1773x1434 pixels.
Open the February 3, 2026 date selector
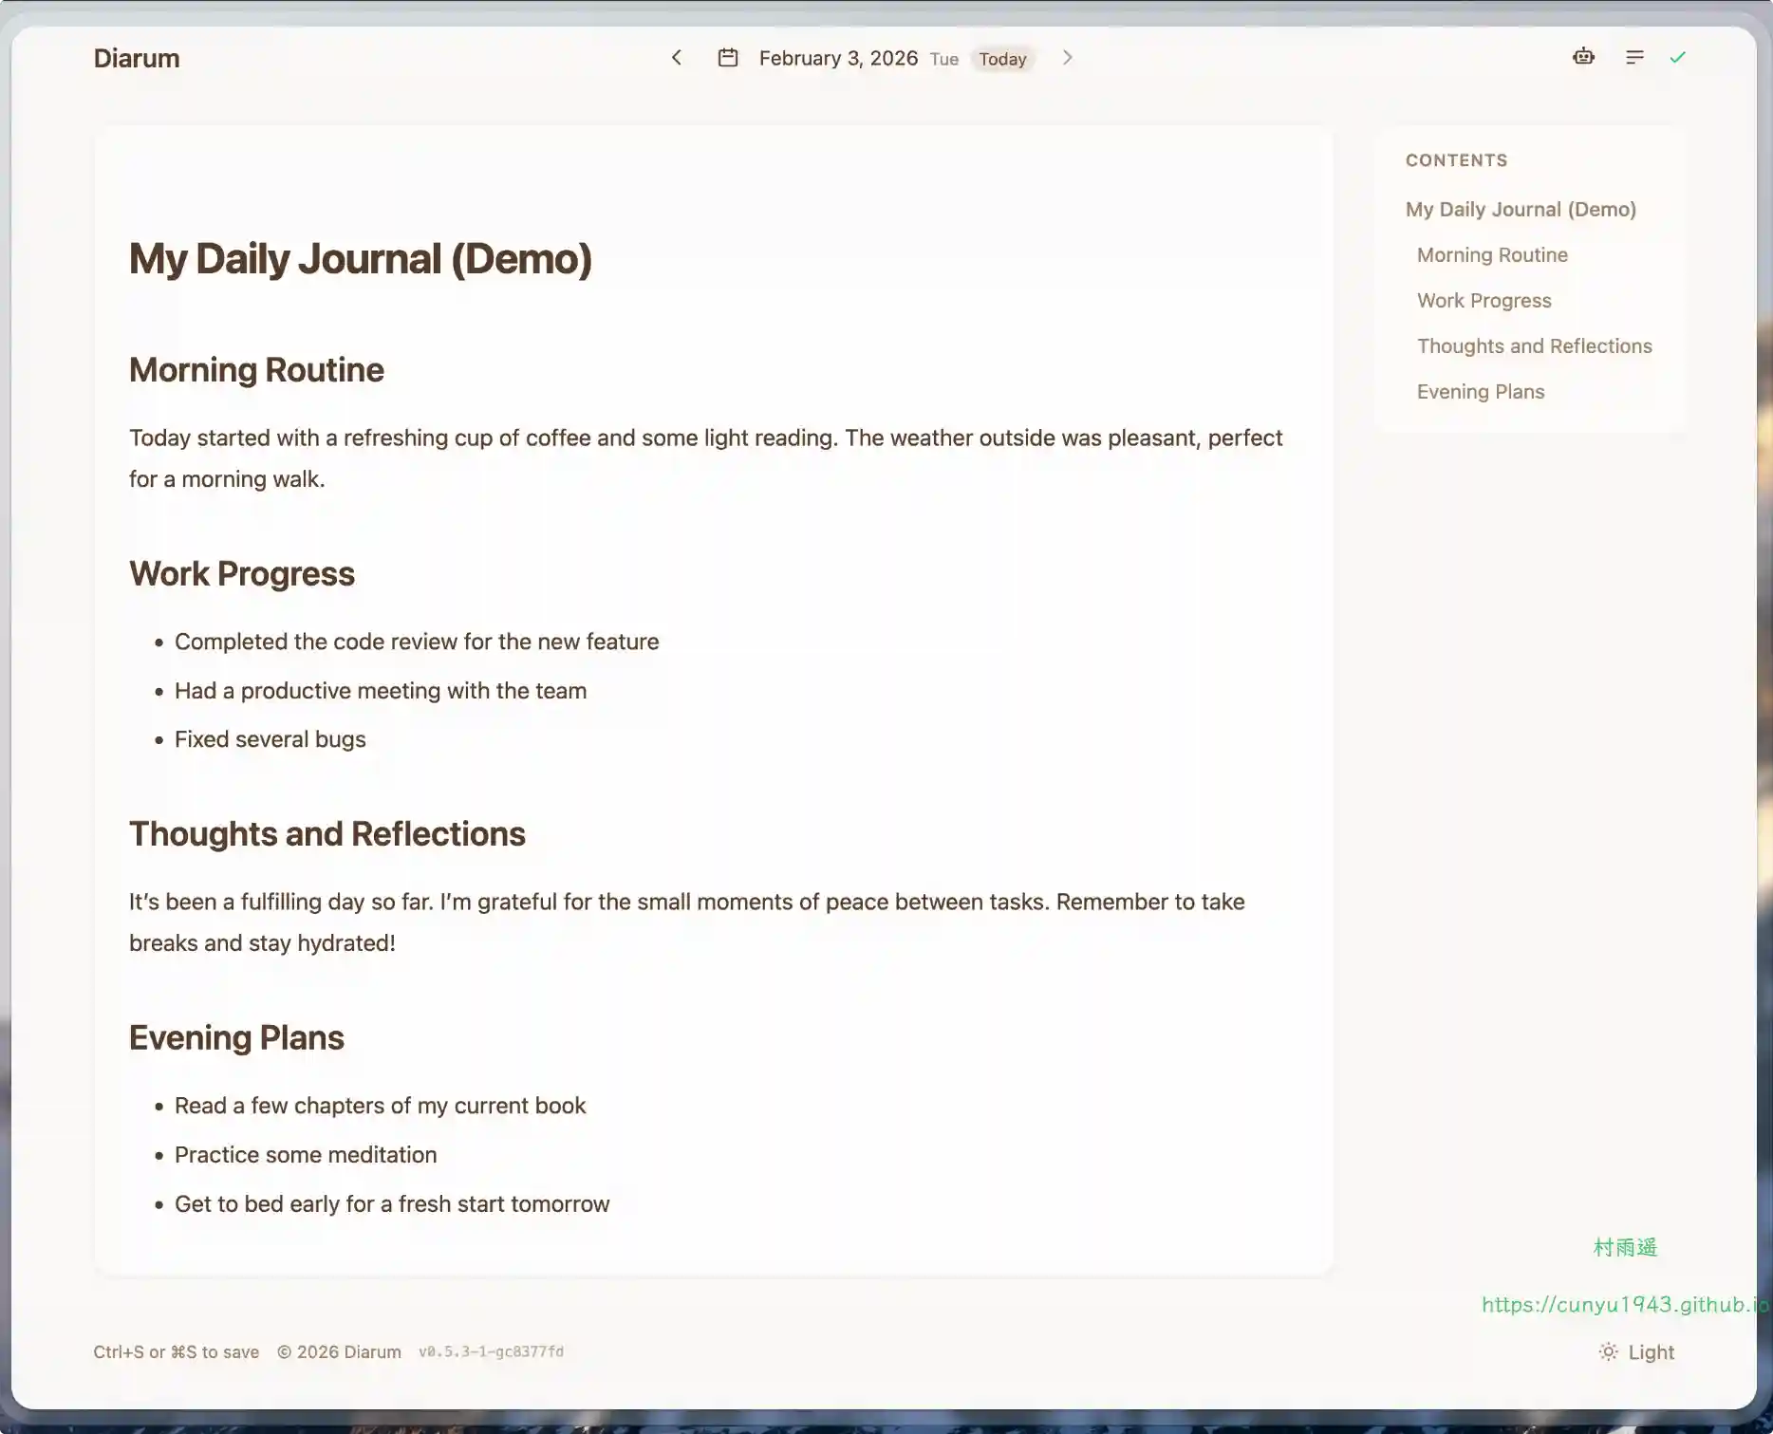coord(838,58)
